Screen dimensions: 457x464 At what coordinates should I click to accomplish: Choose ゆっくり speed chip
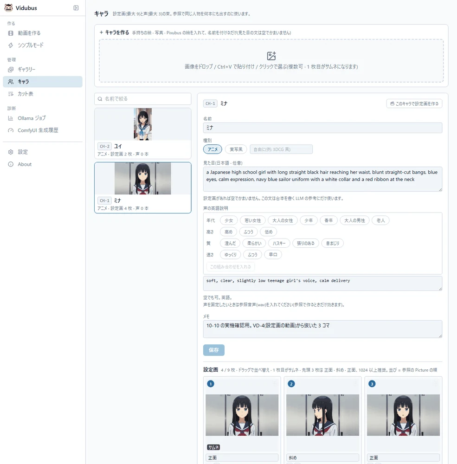click(x=230, y=255)
